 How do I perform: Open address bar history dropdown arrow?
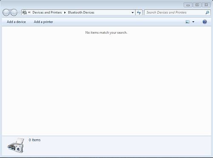click(132, 12)
